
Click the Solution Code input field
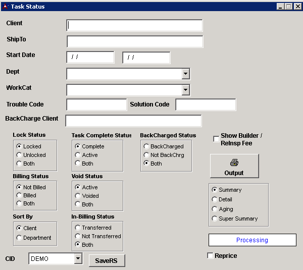206,104
